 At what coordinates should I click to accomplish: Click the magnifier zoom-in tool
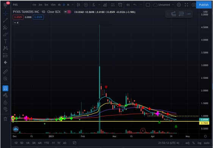click(x=5, y=79)
